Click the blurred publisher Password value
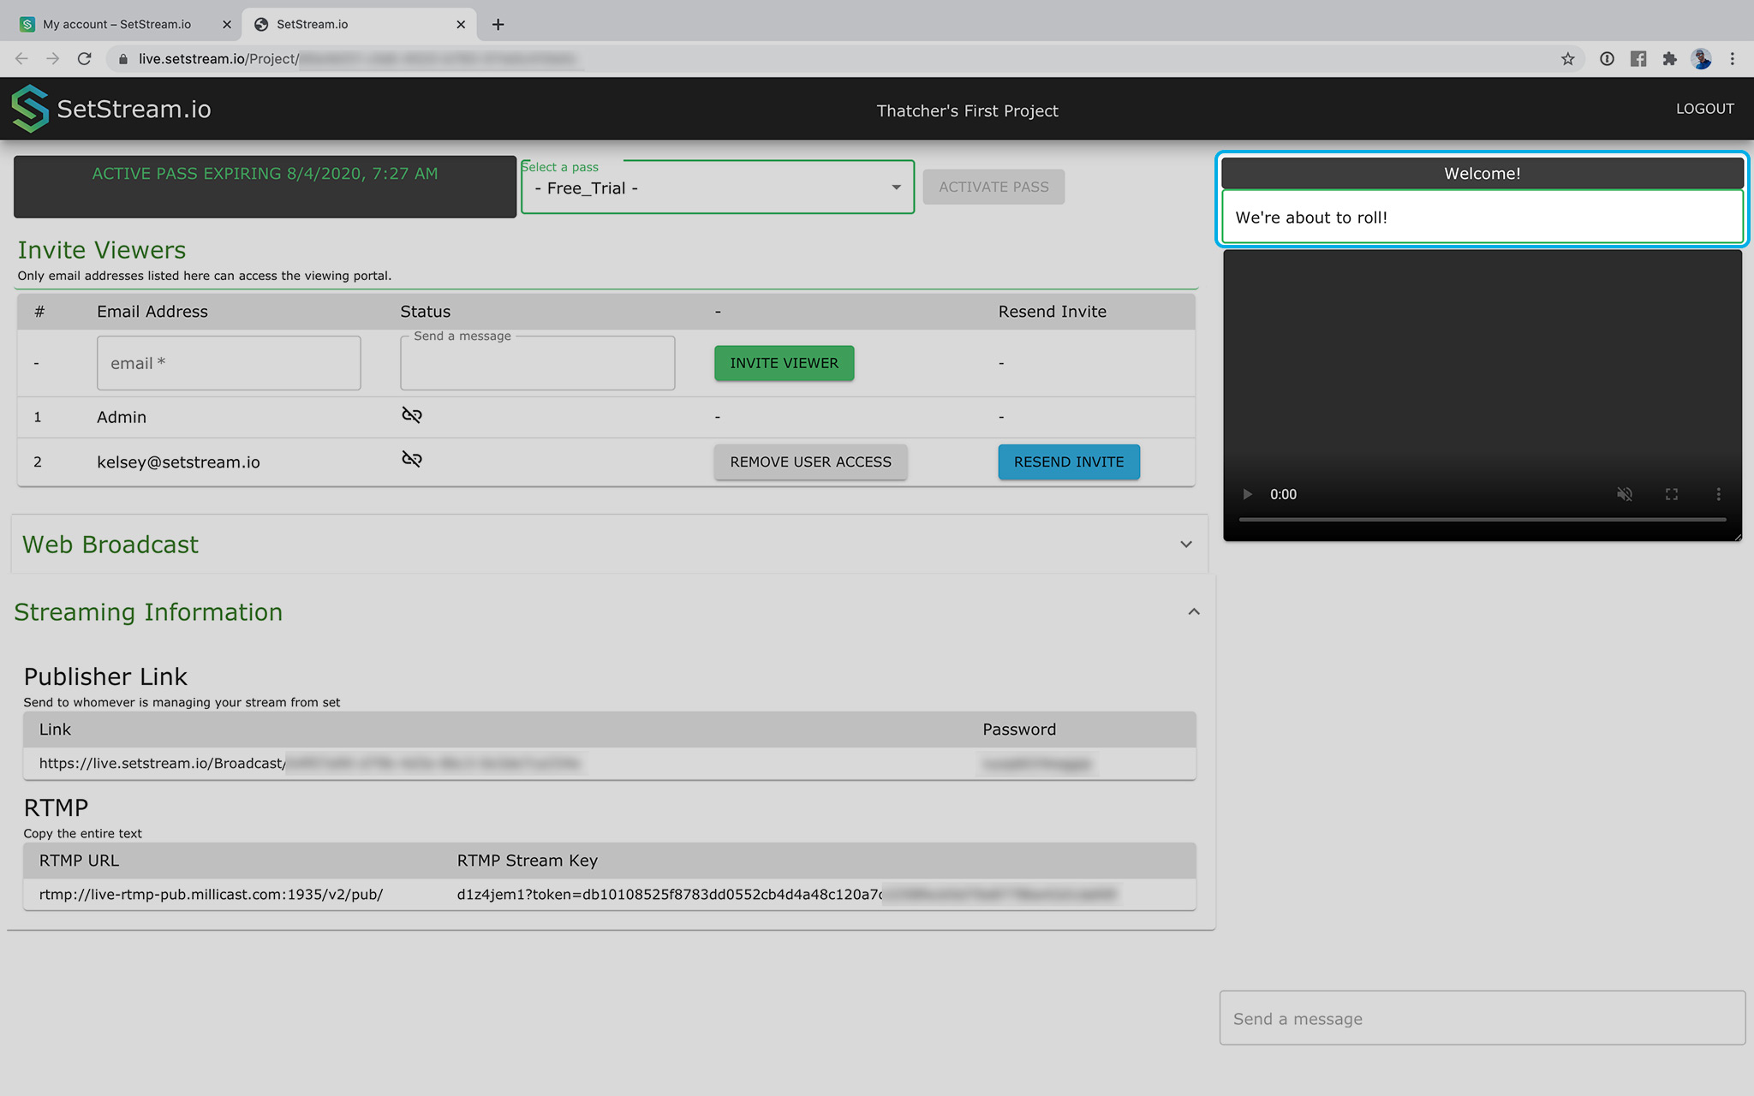Viewport: 1754px width, 1096px height. pos(1036,763)
